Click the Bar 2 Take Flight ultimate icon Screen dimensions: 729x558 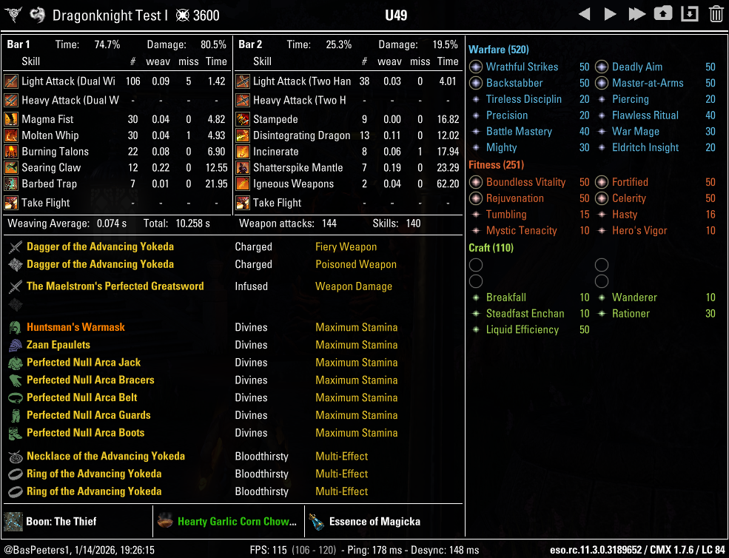click(x=242, y=203)
